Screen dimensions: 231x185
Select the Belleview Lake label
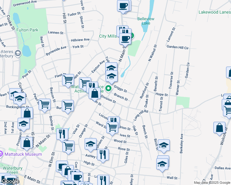(x=146, y=21)
